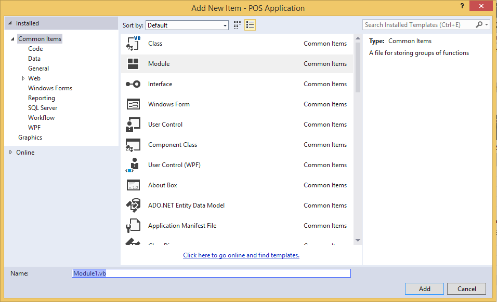Click the 'About Box' template name
The width and height of the screenshot is (497, 302).
(163, 185)
